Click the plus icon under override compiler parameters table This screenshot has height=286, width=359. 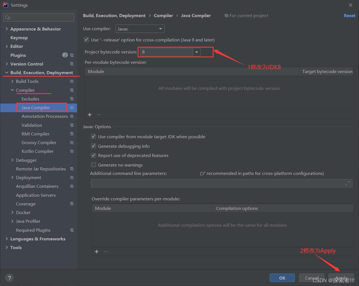(97, 252)
